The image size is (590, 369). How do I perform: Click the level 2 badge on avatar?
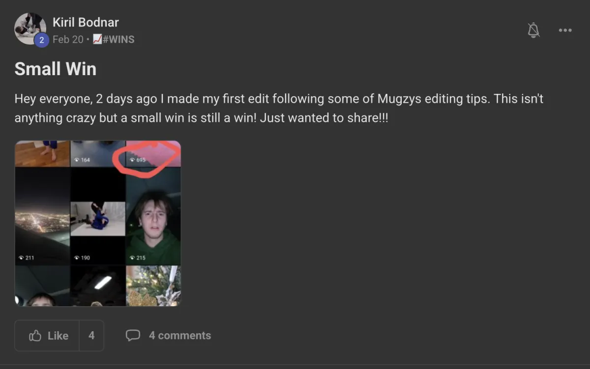pyautogui.click(x=41, y=40)
